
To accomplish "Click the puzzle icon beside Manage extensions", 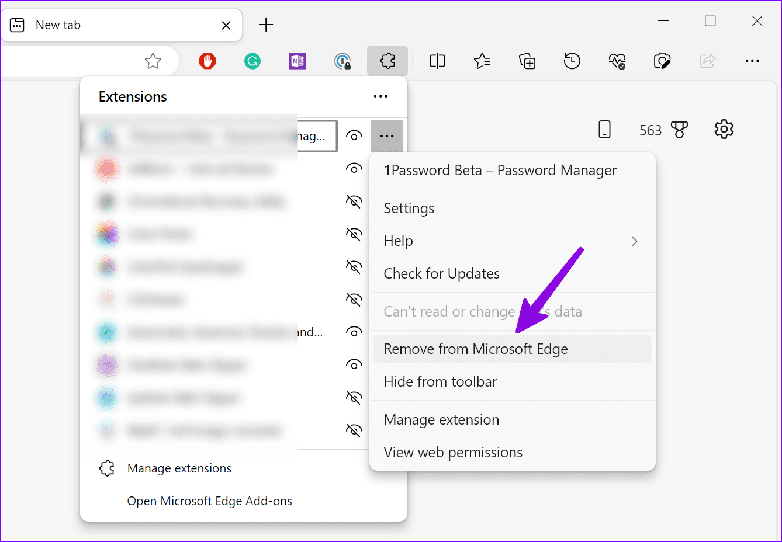I will click(107, 468).
